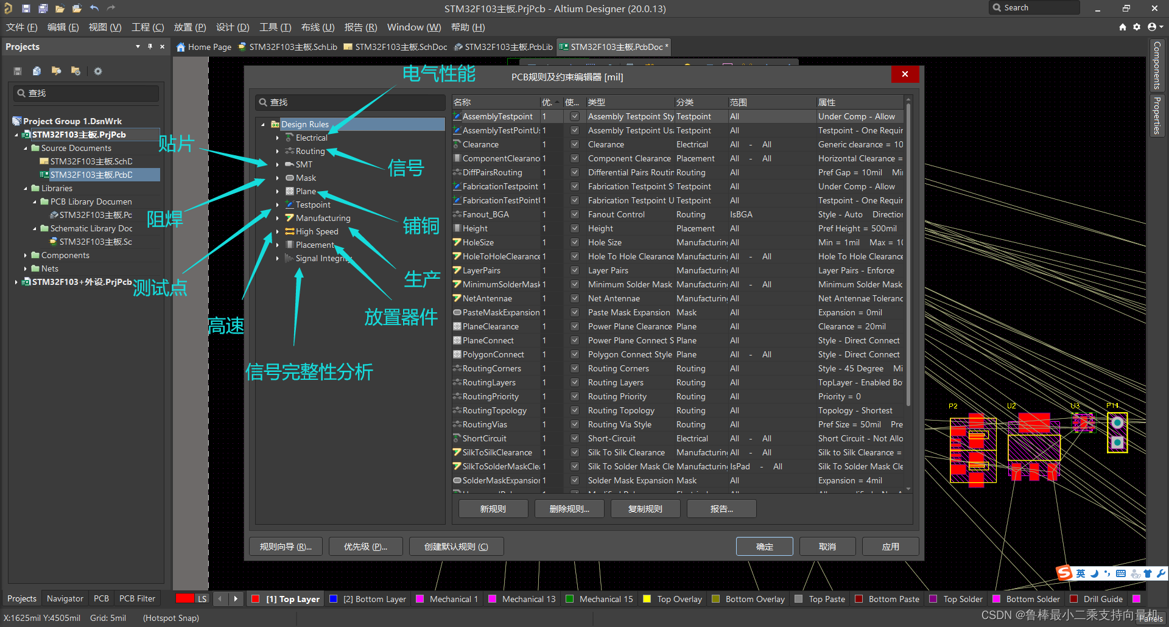1169x627 pixels.
Task: Click the Save All icon
Action: point(43,9)
